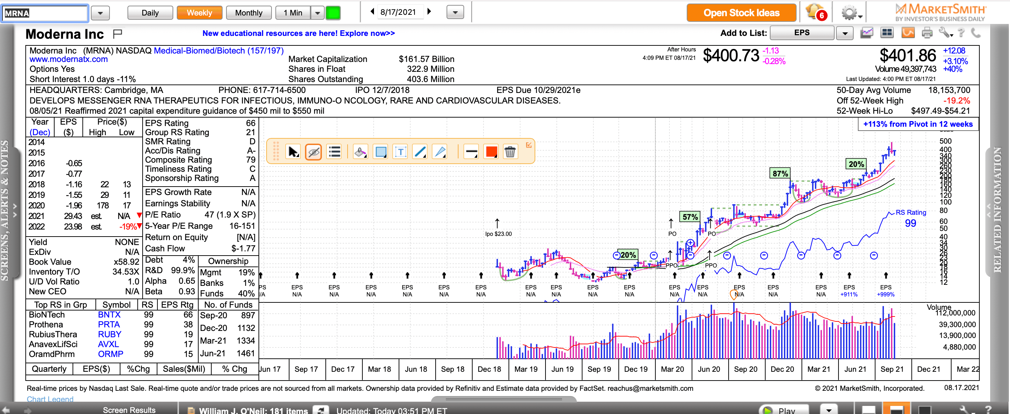The image size is (1010, 414).
Task: Open the alerts bell with 6 notifications
Action: pyautogui.click(x=817, y=13)
